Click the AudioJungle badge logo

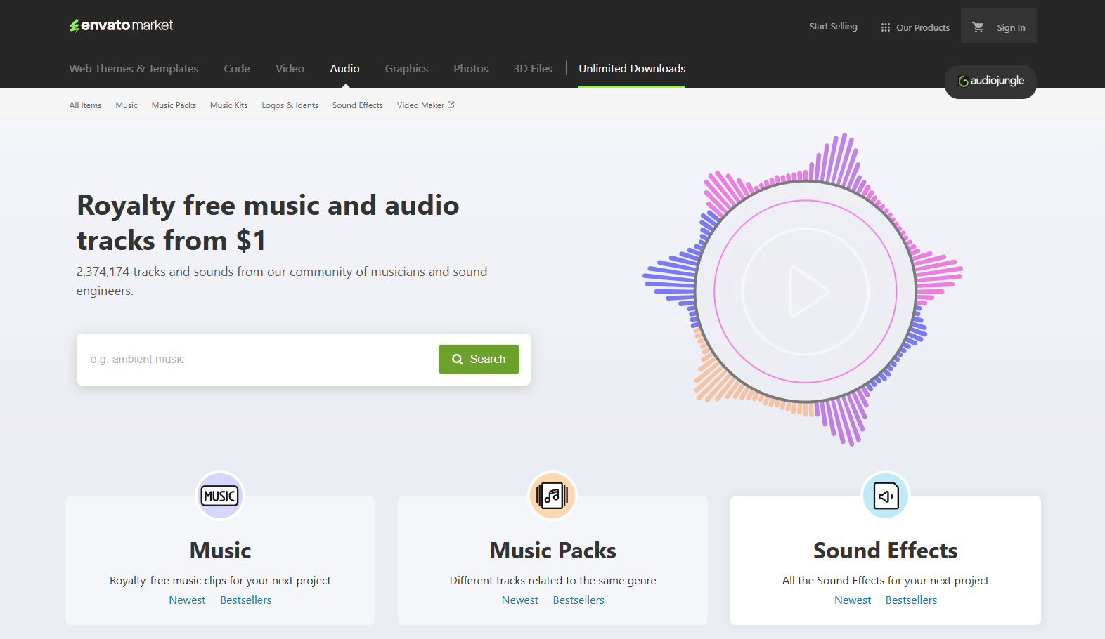(990, 81)
